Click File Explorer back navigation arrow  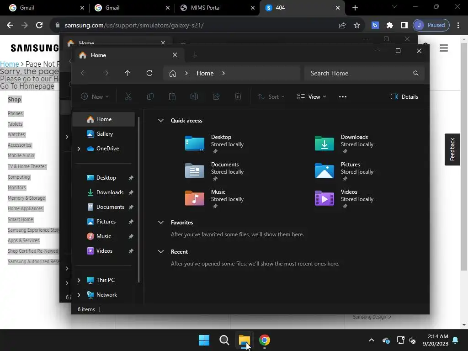coord(84,73)
